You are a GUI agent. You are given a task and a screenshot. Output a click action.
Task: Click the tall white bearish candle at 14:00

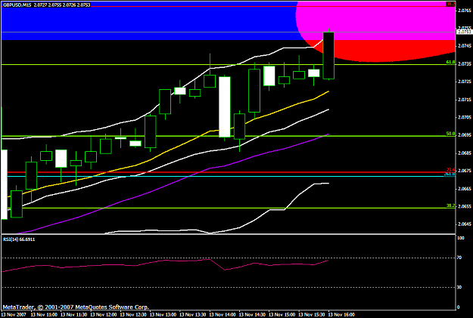point(225,107)
